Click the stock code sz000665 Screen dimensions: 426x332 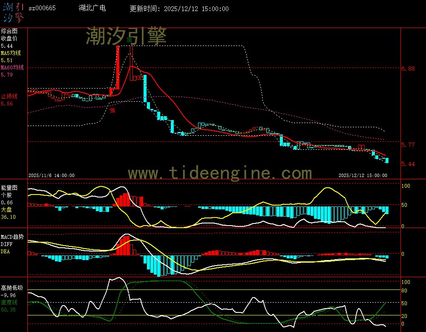(42, 9)
